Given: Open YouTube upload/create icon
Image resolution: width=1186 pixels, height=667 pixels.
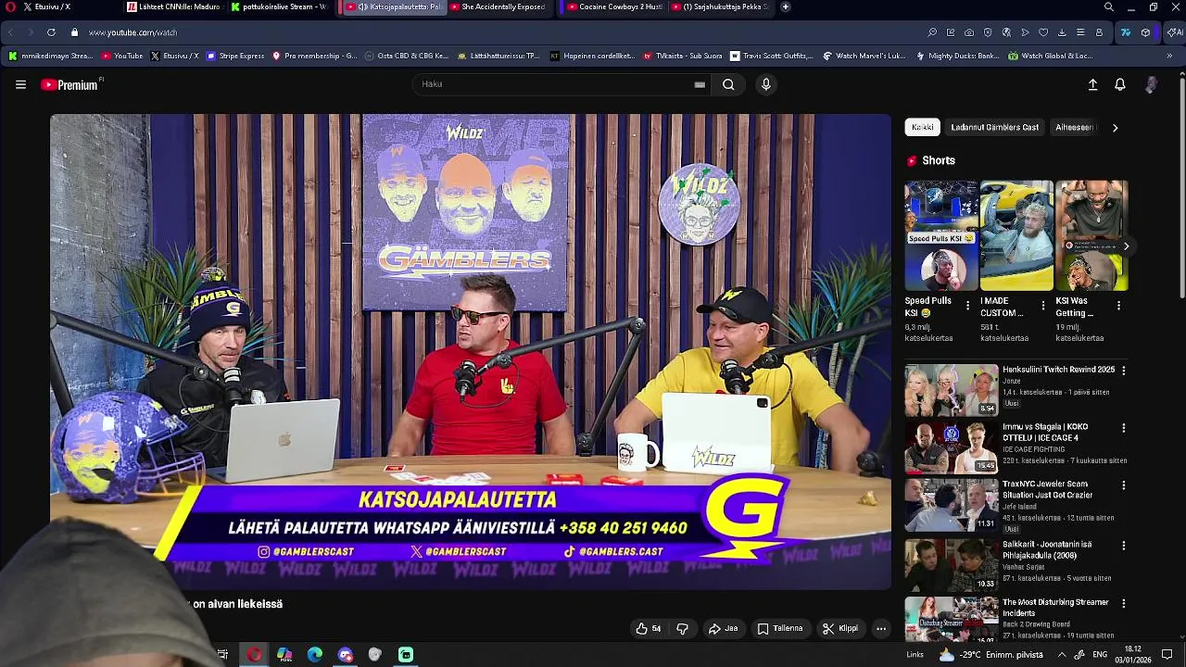Looking at the screenshot, I should pos(1092,84).
